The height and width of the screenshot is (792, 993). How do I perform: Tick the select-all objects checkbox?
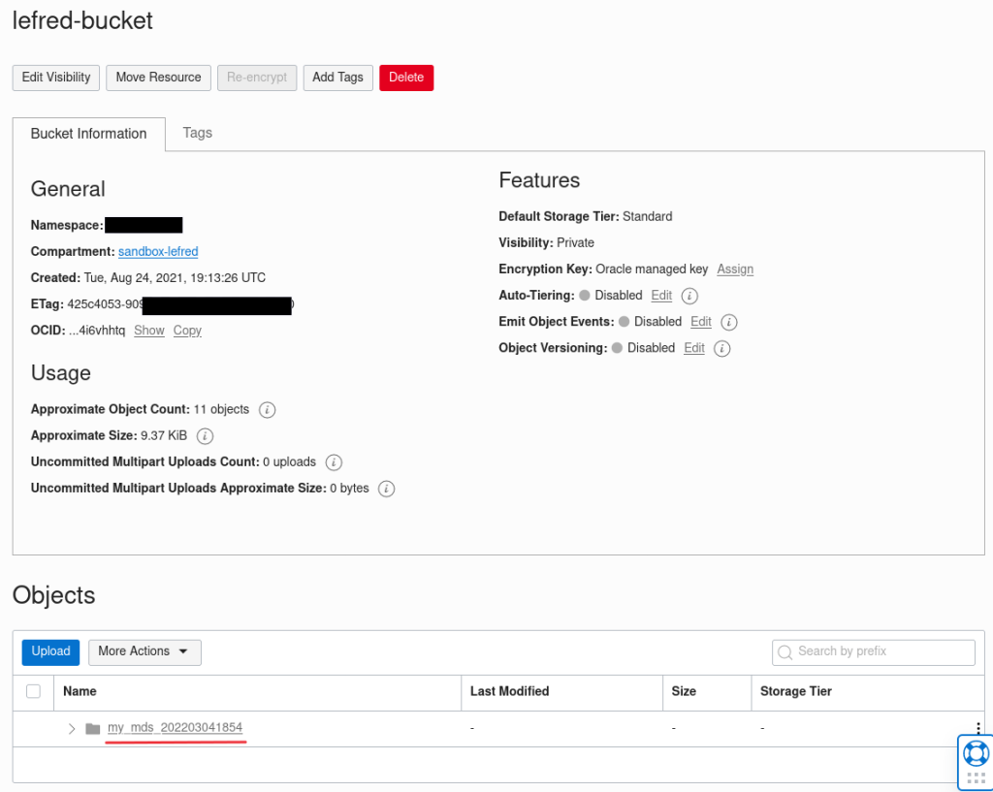(34, 691)
